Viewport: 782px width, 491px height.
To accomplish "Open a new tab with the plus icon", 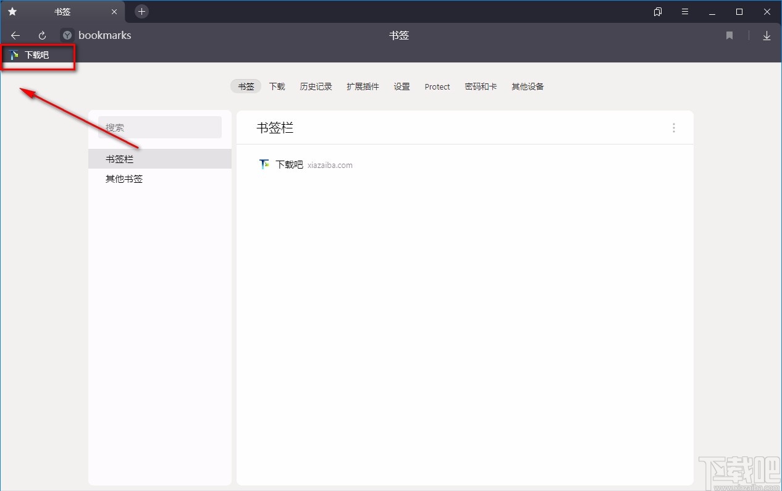I will (141, 11).
